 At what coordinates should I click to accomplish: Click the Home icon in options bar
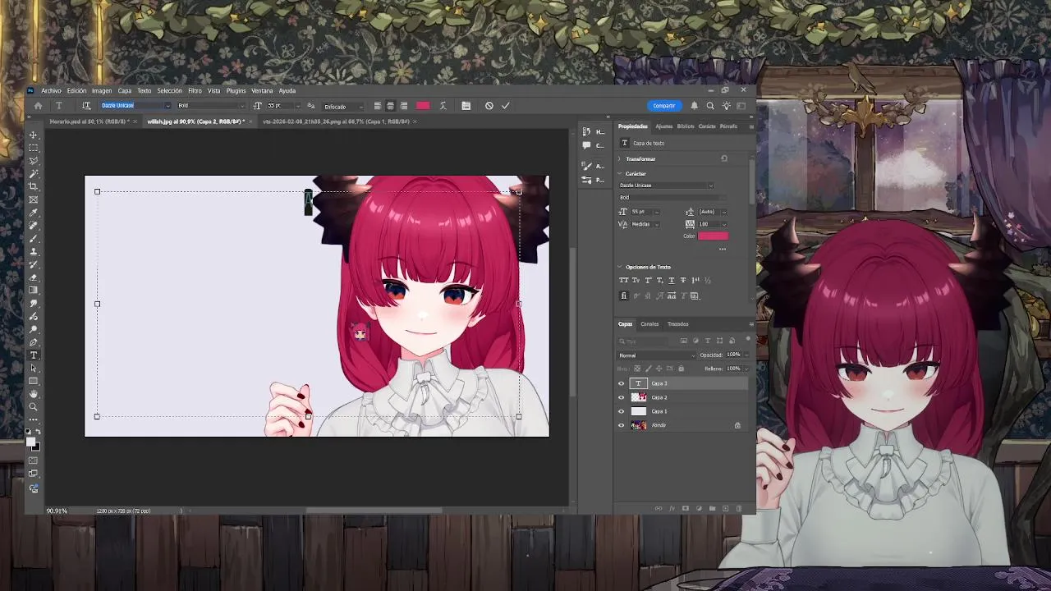coord(38,105)
